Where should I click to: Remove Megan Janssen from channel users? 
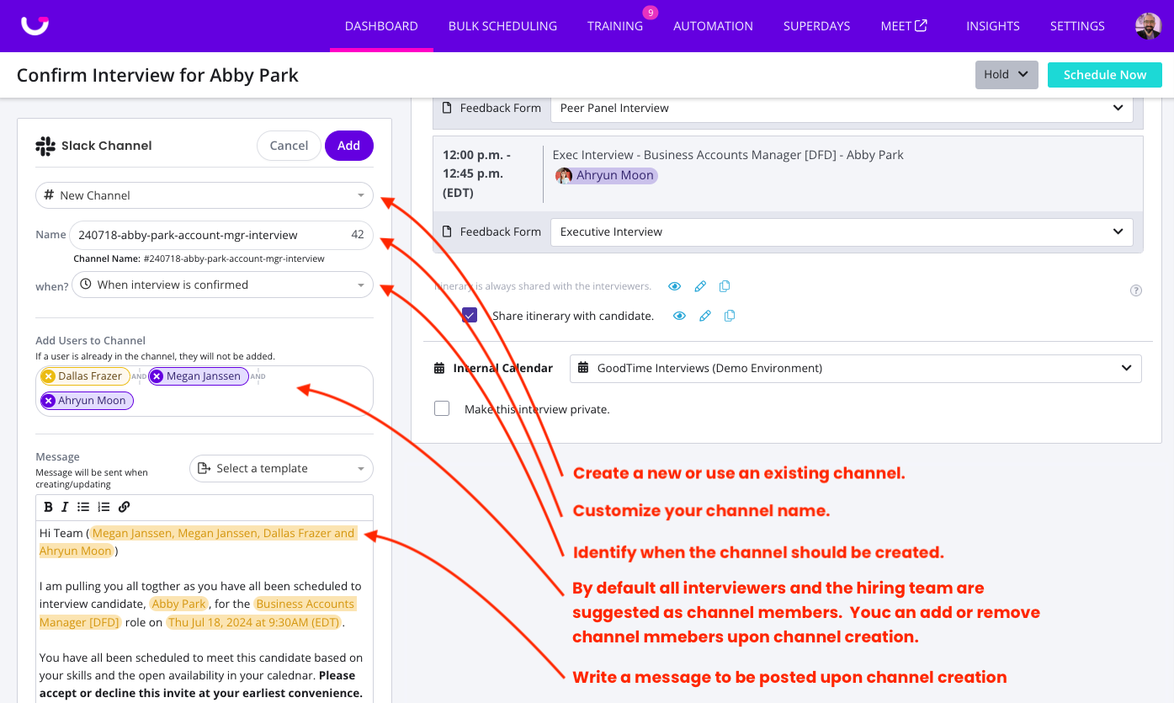(x=157, y=376)
